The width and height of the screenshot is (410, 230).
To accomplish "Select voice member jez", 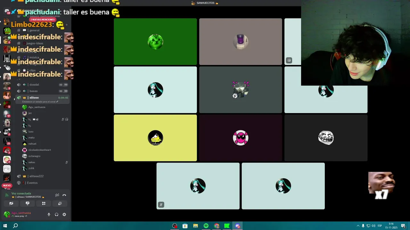I will 45,113.
